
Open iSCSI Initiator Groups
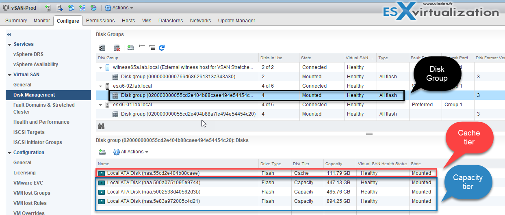[x=38, y=142]
